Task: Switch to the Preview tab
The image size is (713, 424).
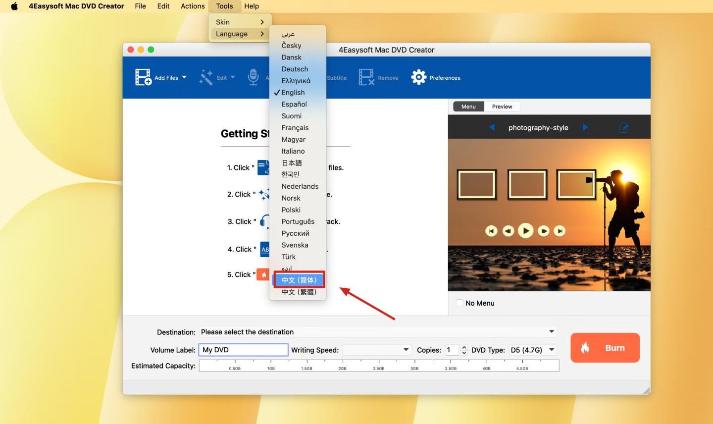Action: pyautogui.click(x=502, y=106)
